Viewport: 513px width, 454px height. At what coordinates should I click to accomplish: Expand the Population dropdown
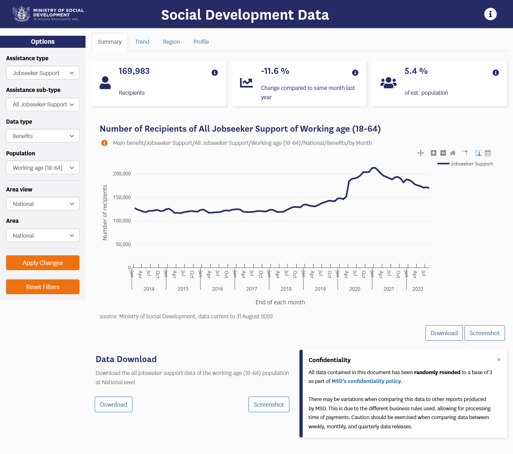tap(43, 168)
